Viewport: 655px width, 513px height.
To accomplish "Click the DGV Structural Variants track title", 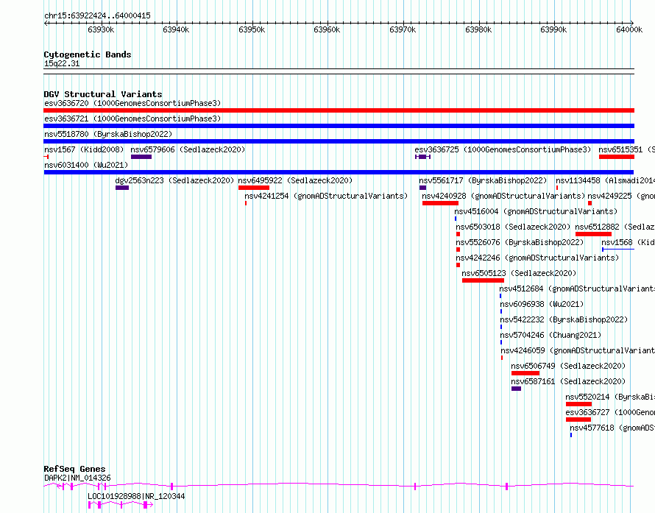I will pos(103,94).
